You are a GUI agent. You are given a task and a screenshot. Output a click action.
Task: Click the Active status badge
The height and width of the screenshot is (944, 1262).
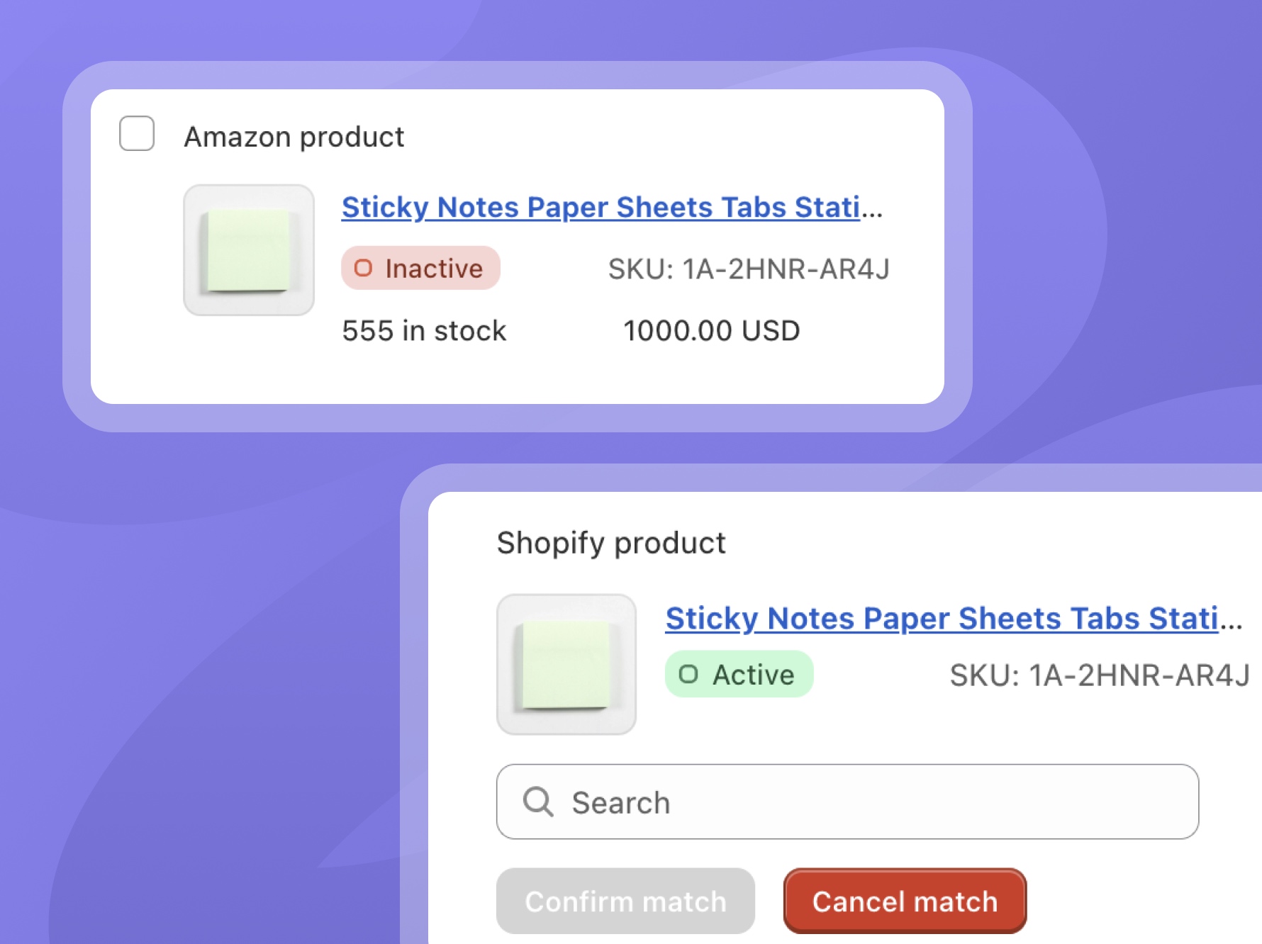pos(739,674)
